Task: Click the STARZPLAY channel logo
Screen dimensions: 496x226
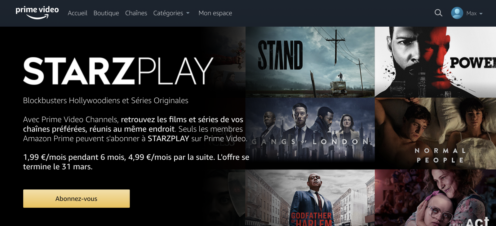Action: pos(118,71)
